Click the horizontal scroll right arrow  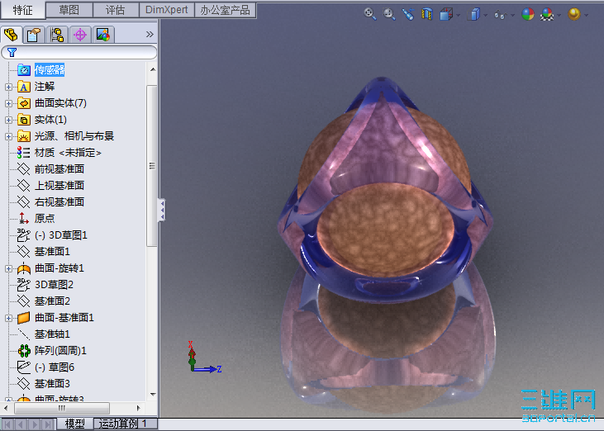click(138, 408)
